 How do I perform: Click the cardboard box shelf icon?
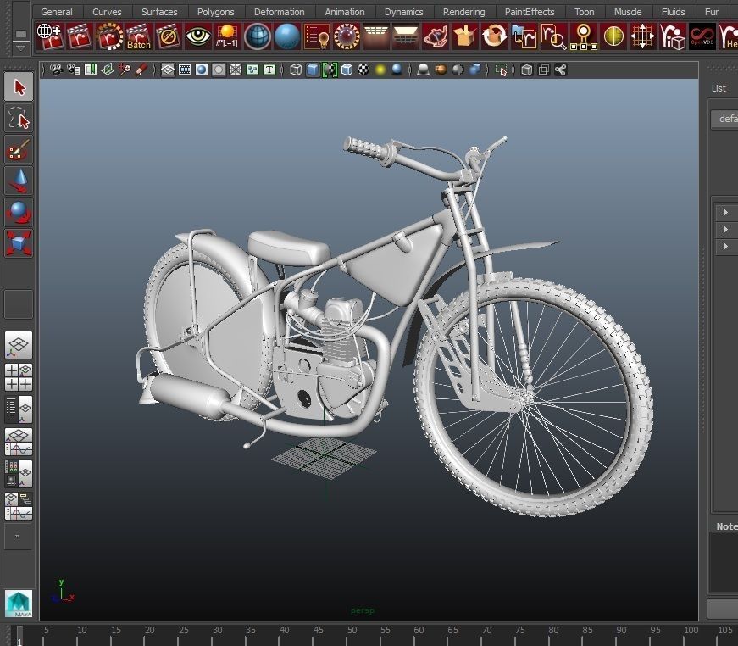465,36
